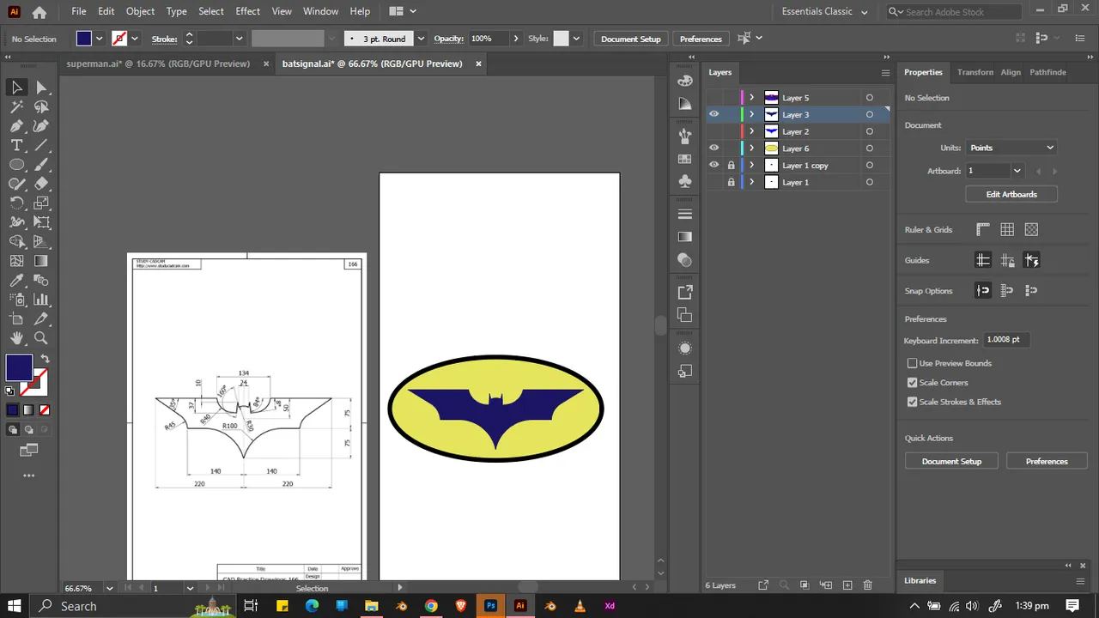
Task: Select the Selection tool arrow
Action: [16, 88]
